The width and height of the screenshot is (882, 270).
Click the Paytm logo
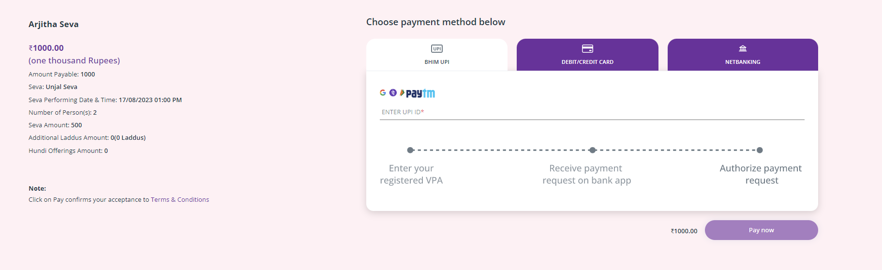click(x=420, y=93)
